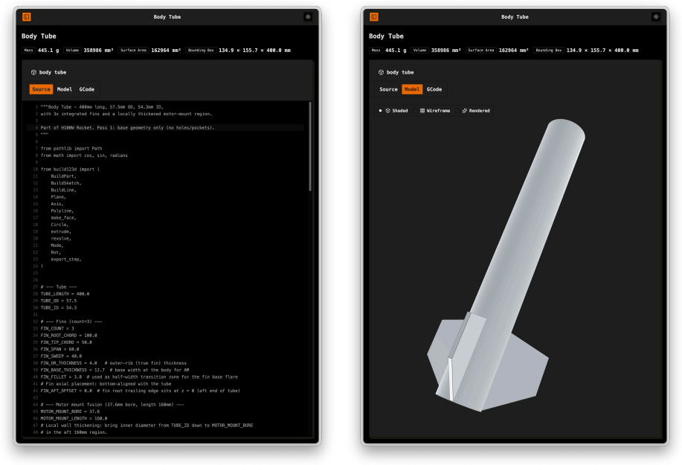The height and width of the screenshot is (465, 682).
Task: Click the cube icon beside 'body tube' above the code
Action: (x=33, y=72)
